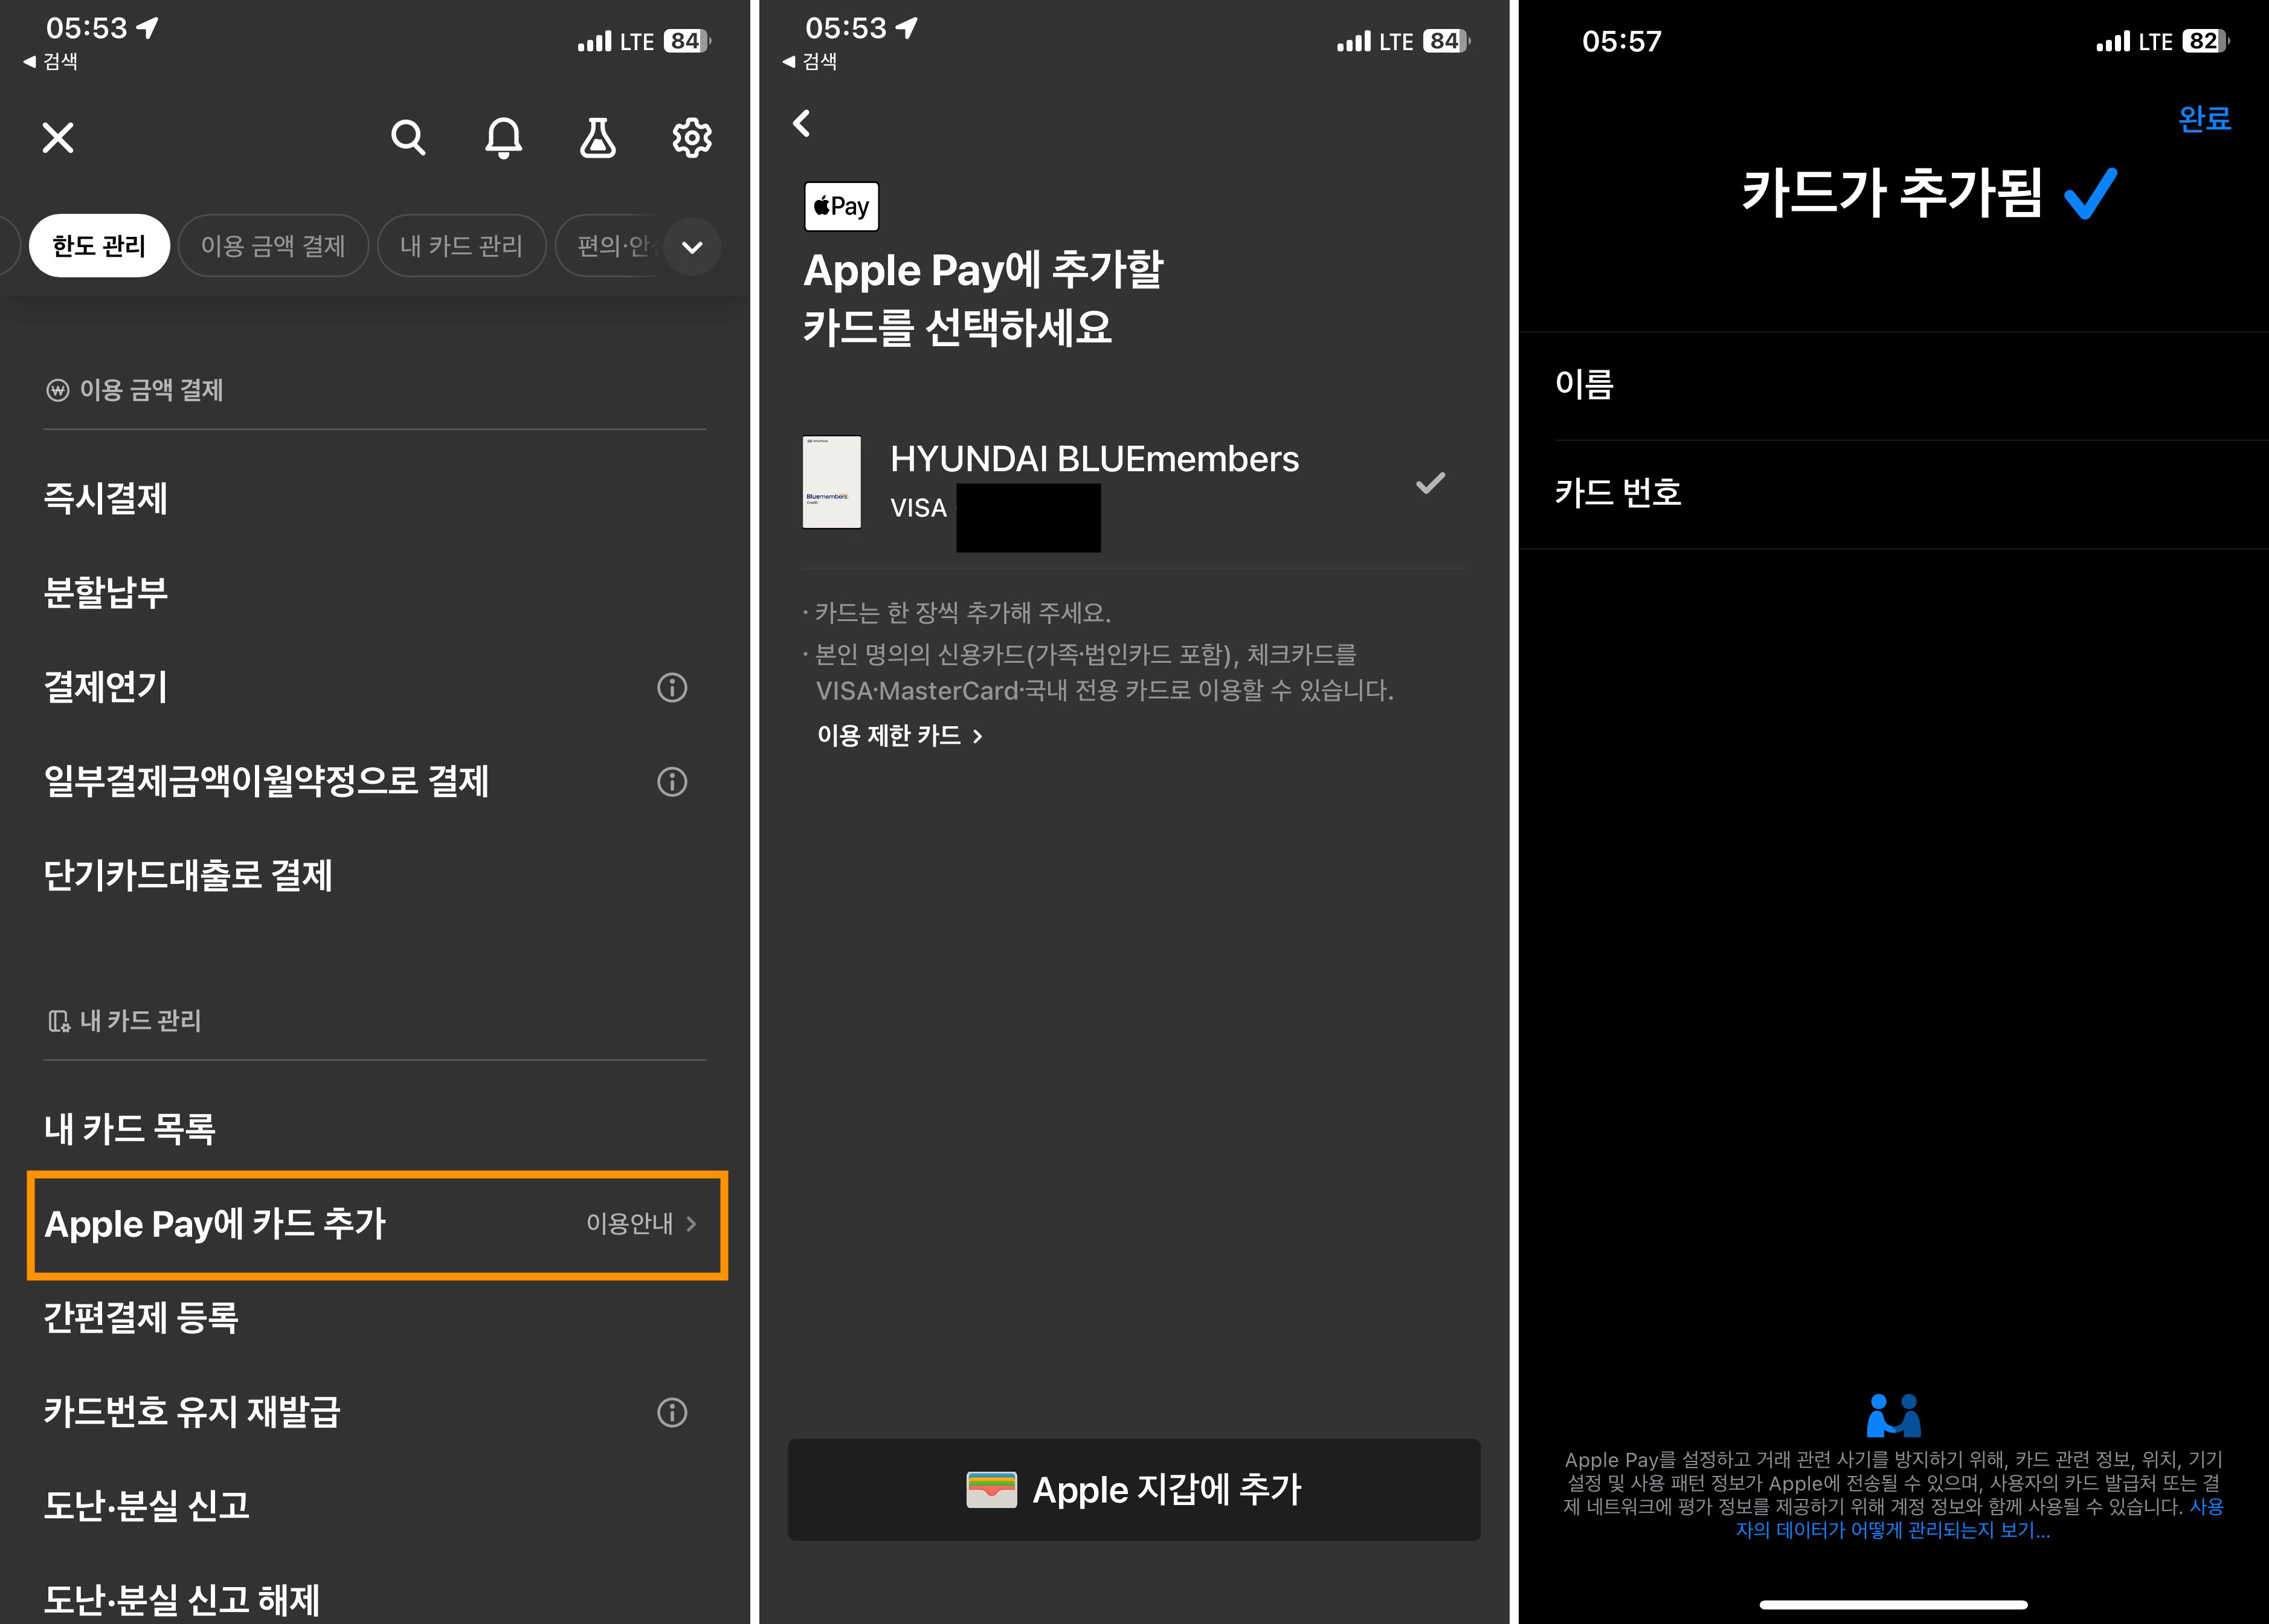Open 이용안내 link for Apple Pay

click(x=641, y=1223)
